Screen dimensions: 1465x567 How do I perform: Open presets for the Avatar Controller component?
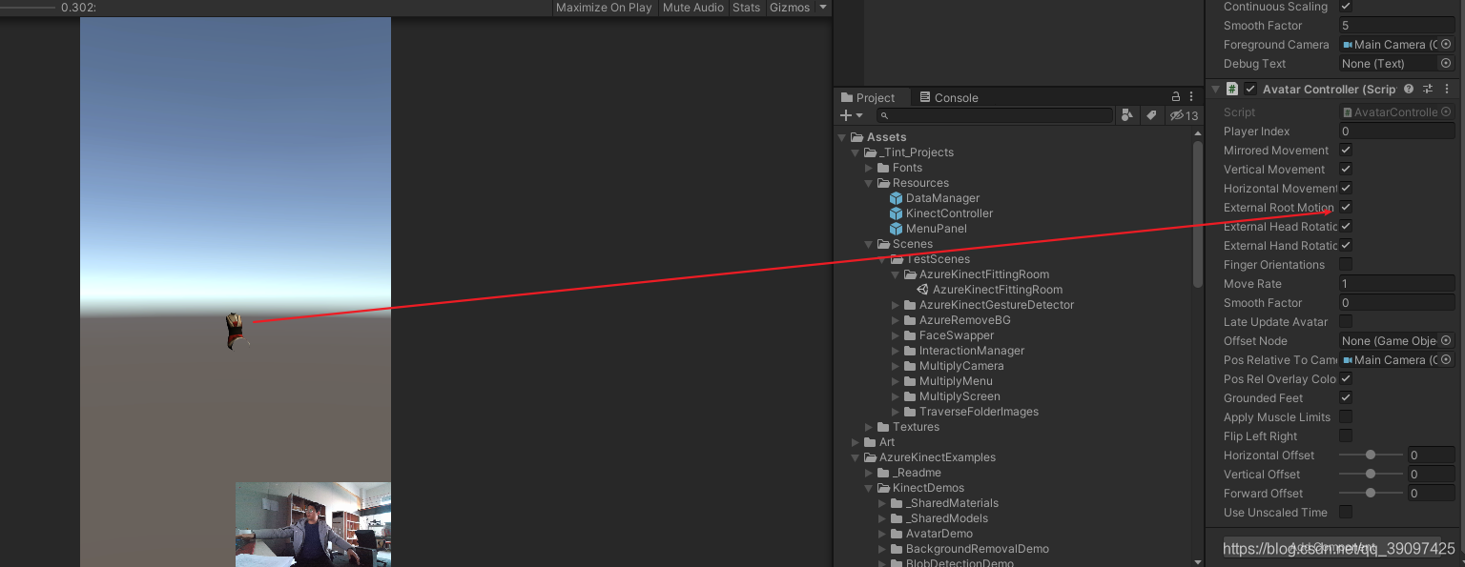tap(1428, 89)
